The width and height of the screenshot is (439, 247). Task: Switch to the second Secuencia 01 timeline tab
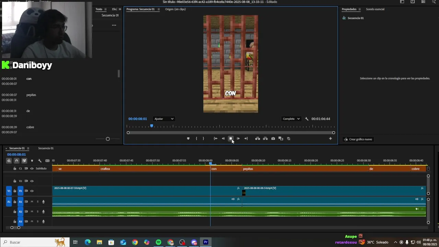click(x=46, y=148)
